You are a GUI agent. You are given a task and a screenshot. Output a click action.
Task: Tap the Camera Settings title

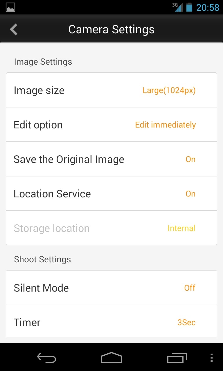click(x=111, y=30)
